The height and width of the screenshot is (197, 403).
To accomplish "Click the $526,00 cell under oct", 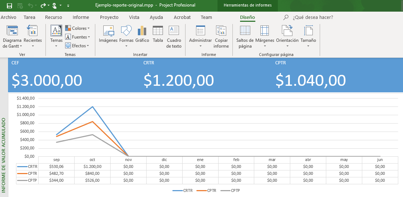I will pos(92,180).
